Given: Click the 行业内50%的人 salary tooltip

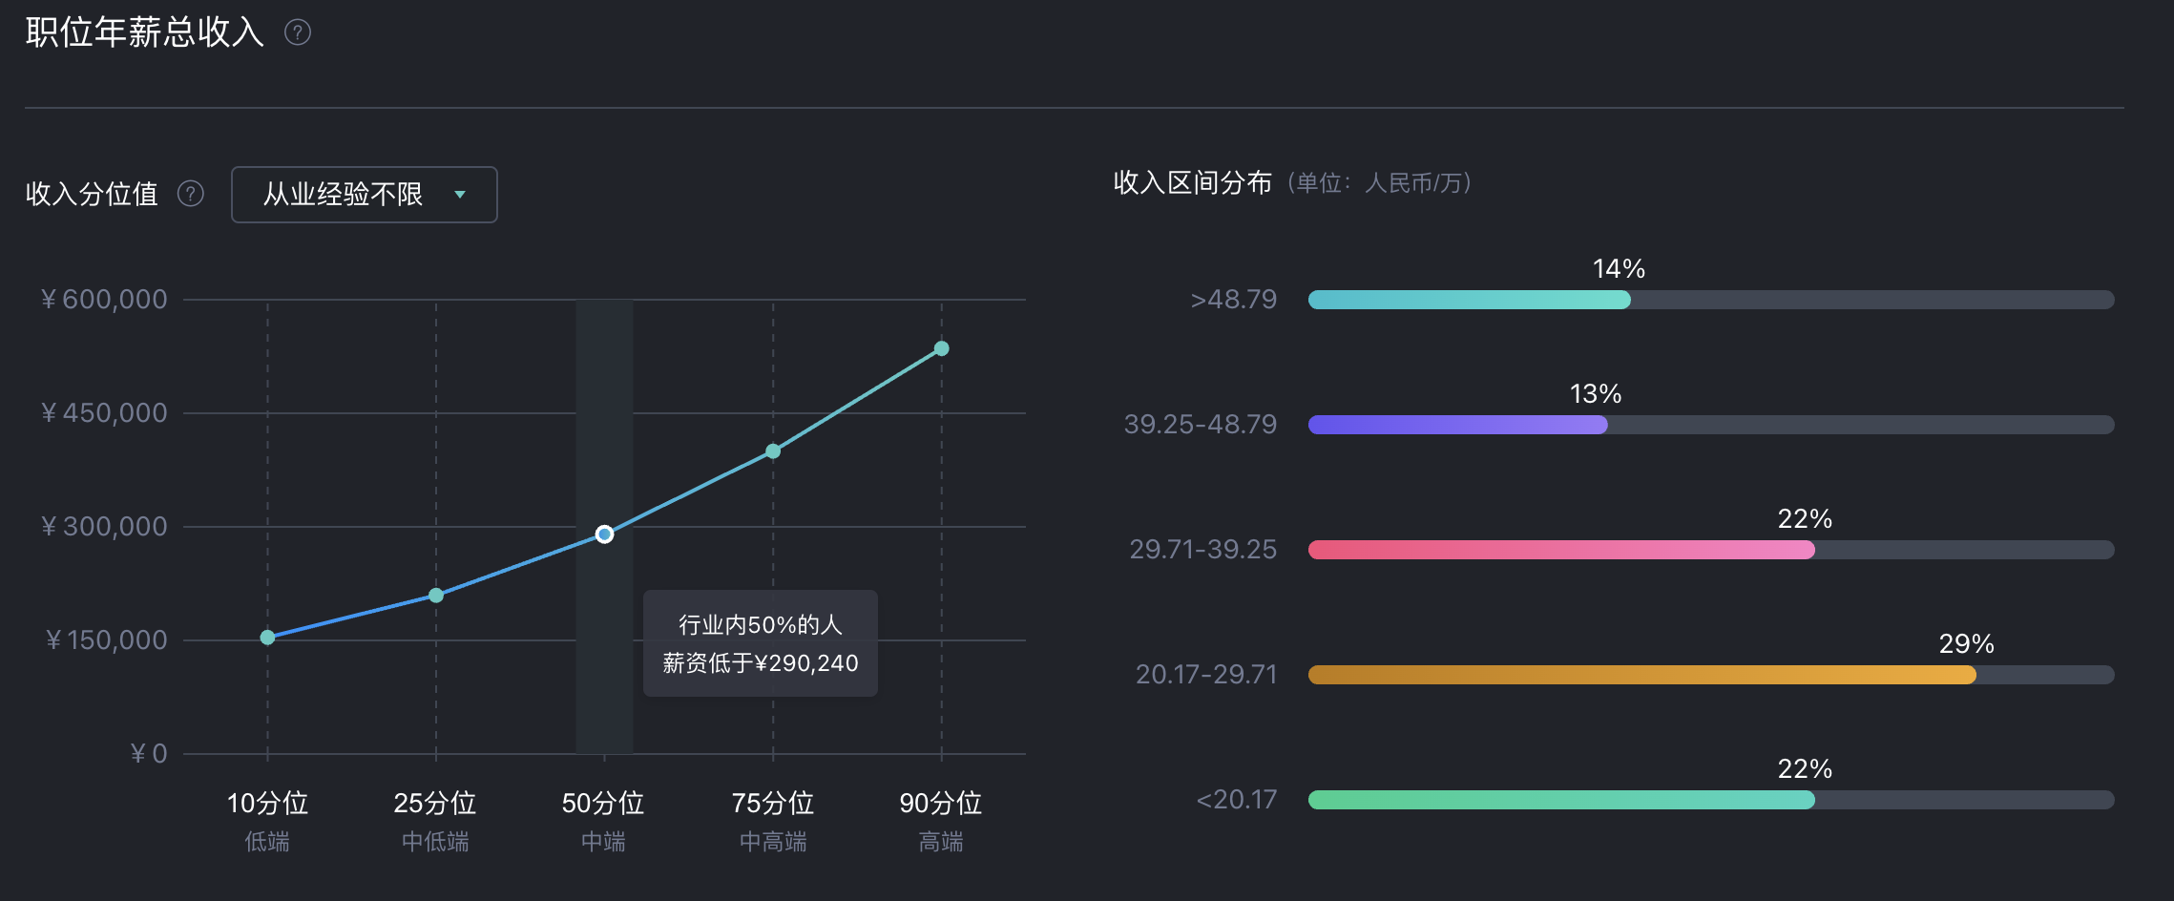Looking at the screenshot, I should [x=761, y=643].
